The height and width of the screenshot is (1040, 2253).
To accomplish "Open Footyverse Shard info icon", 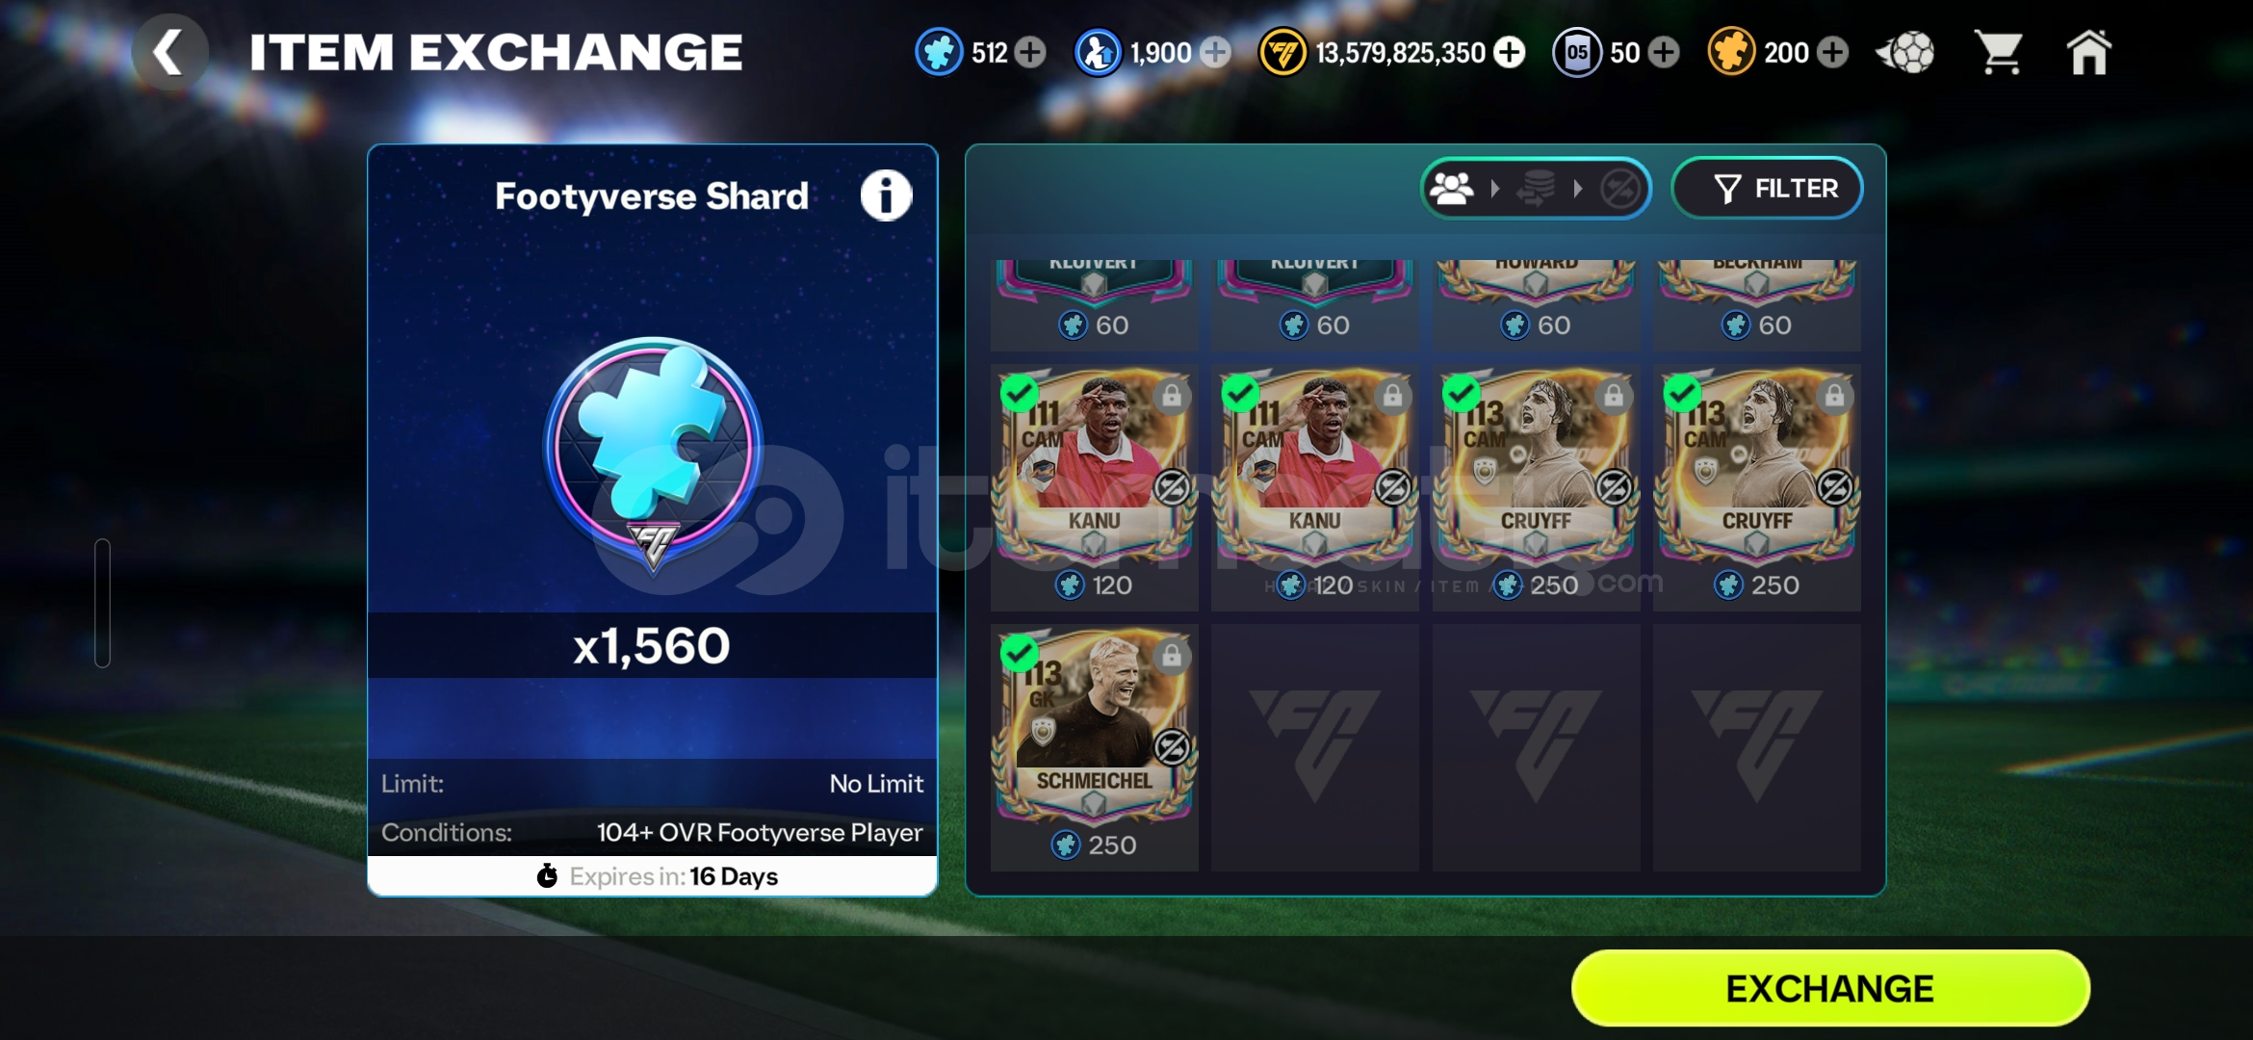I will (x=886, y=195).
